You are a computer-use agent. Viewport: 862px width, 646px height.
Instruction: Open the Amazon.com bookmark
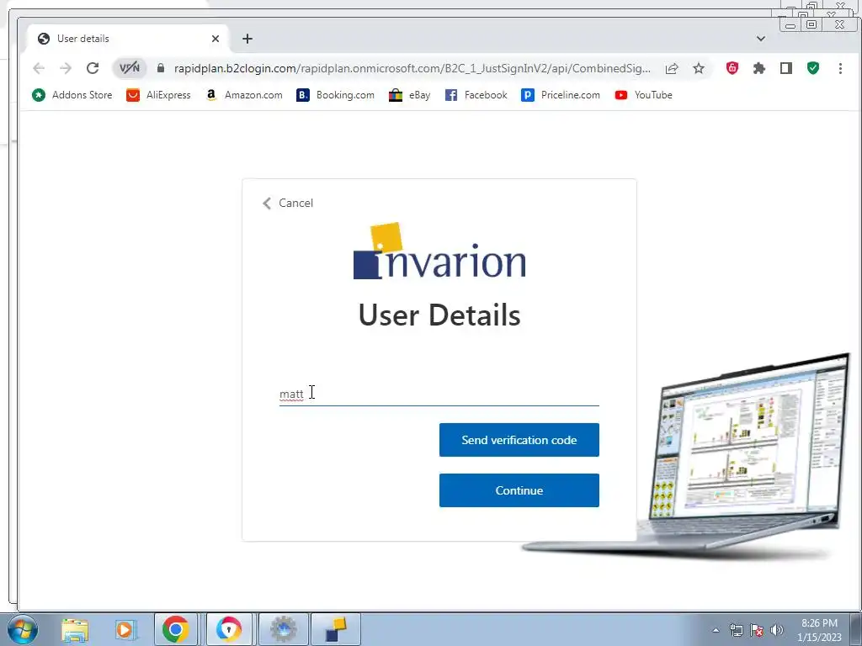[244, 95]
